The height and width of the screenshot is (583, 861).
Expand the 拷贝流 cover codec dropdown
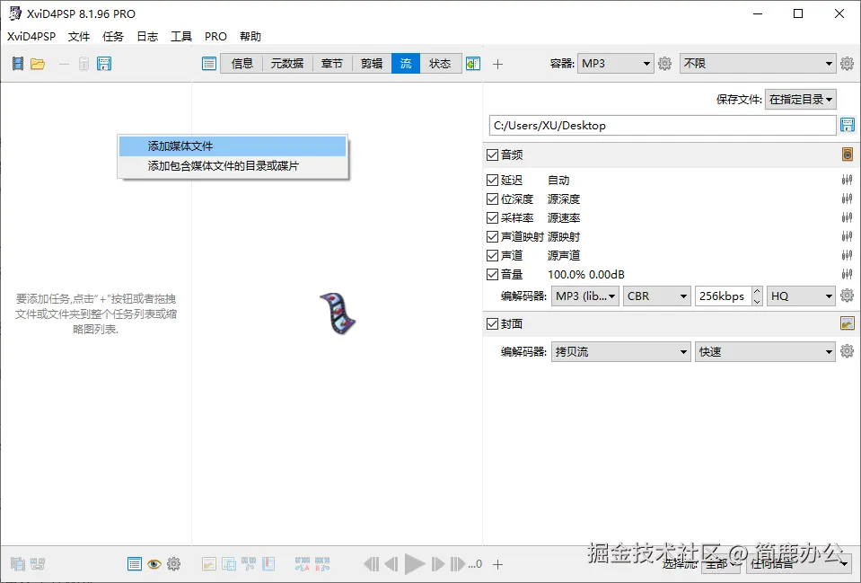pyautogui.click(x=621, y=351)
